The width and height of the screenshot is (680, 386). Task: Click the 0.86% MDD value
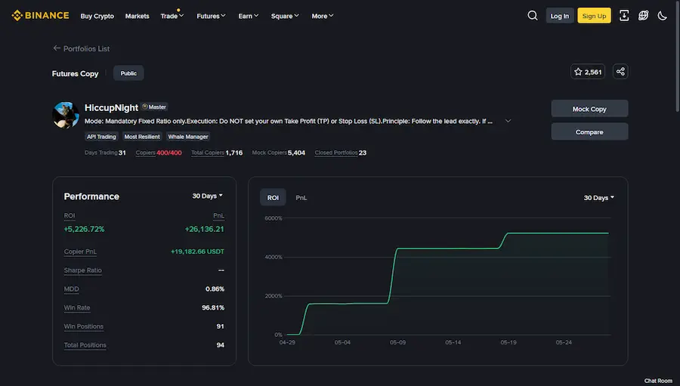215,289
